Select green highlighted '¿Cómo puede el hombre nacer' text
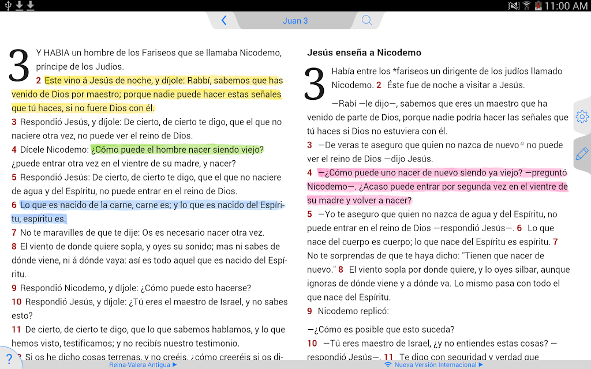 tap(177, 149)
